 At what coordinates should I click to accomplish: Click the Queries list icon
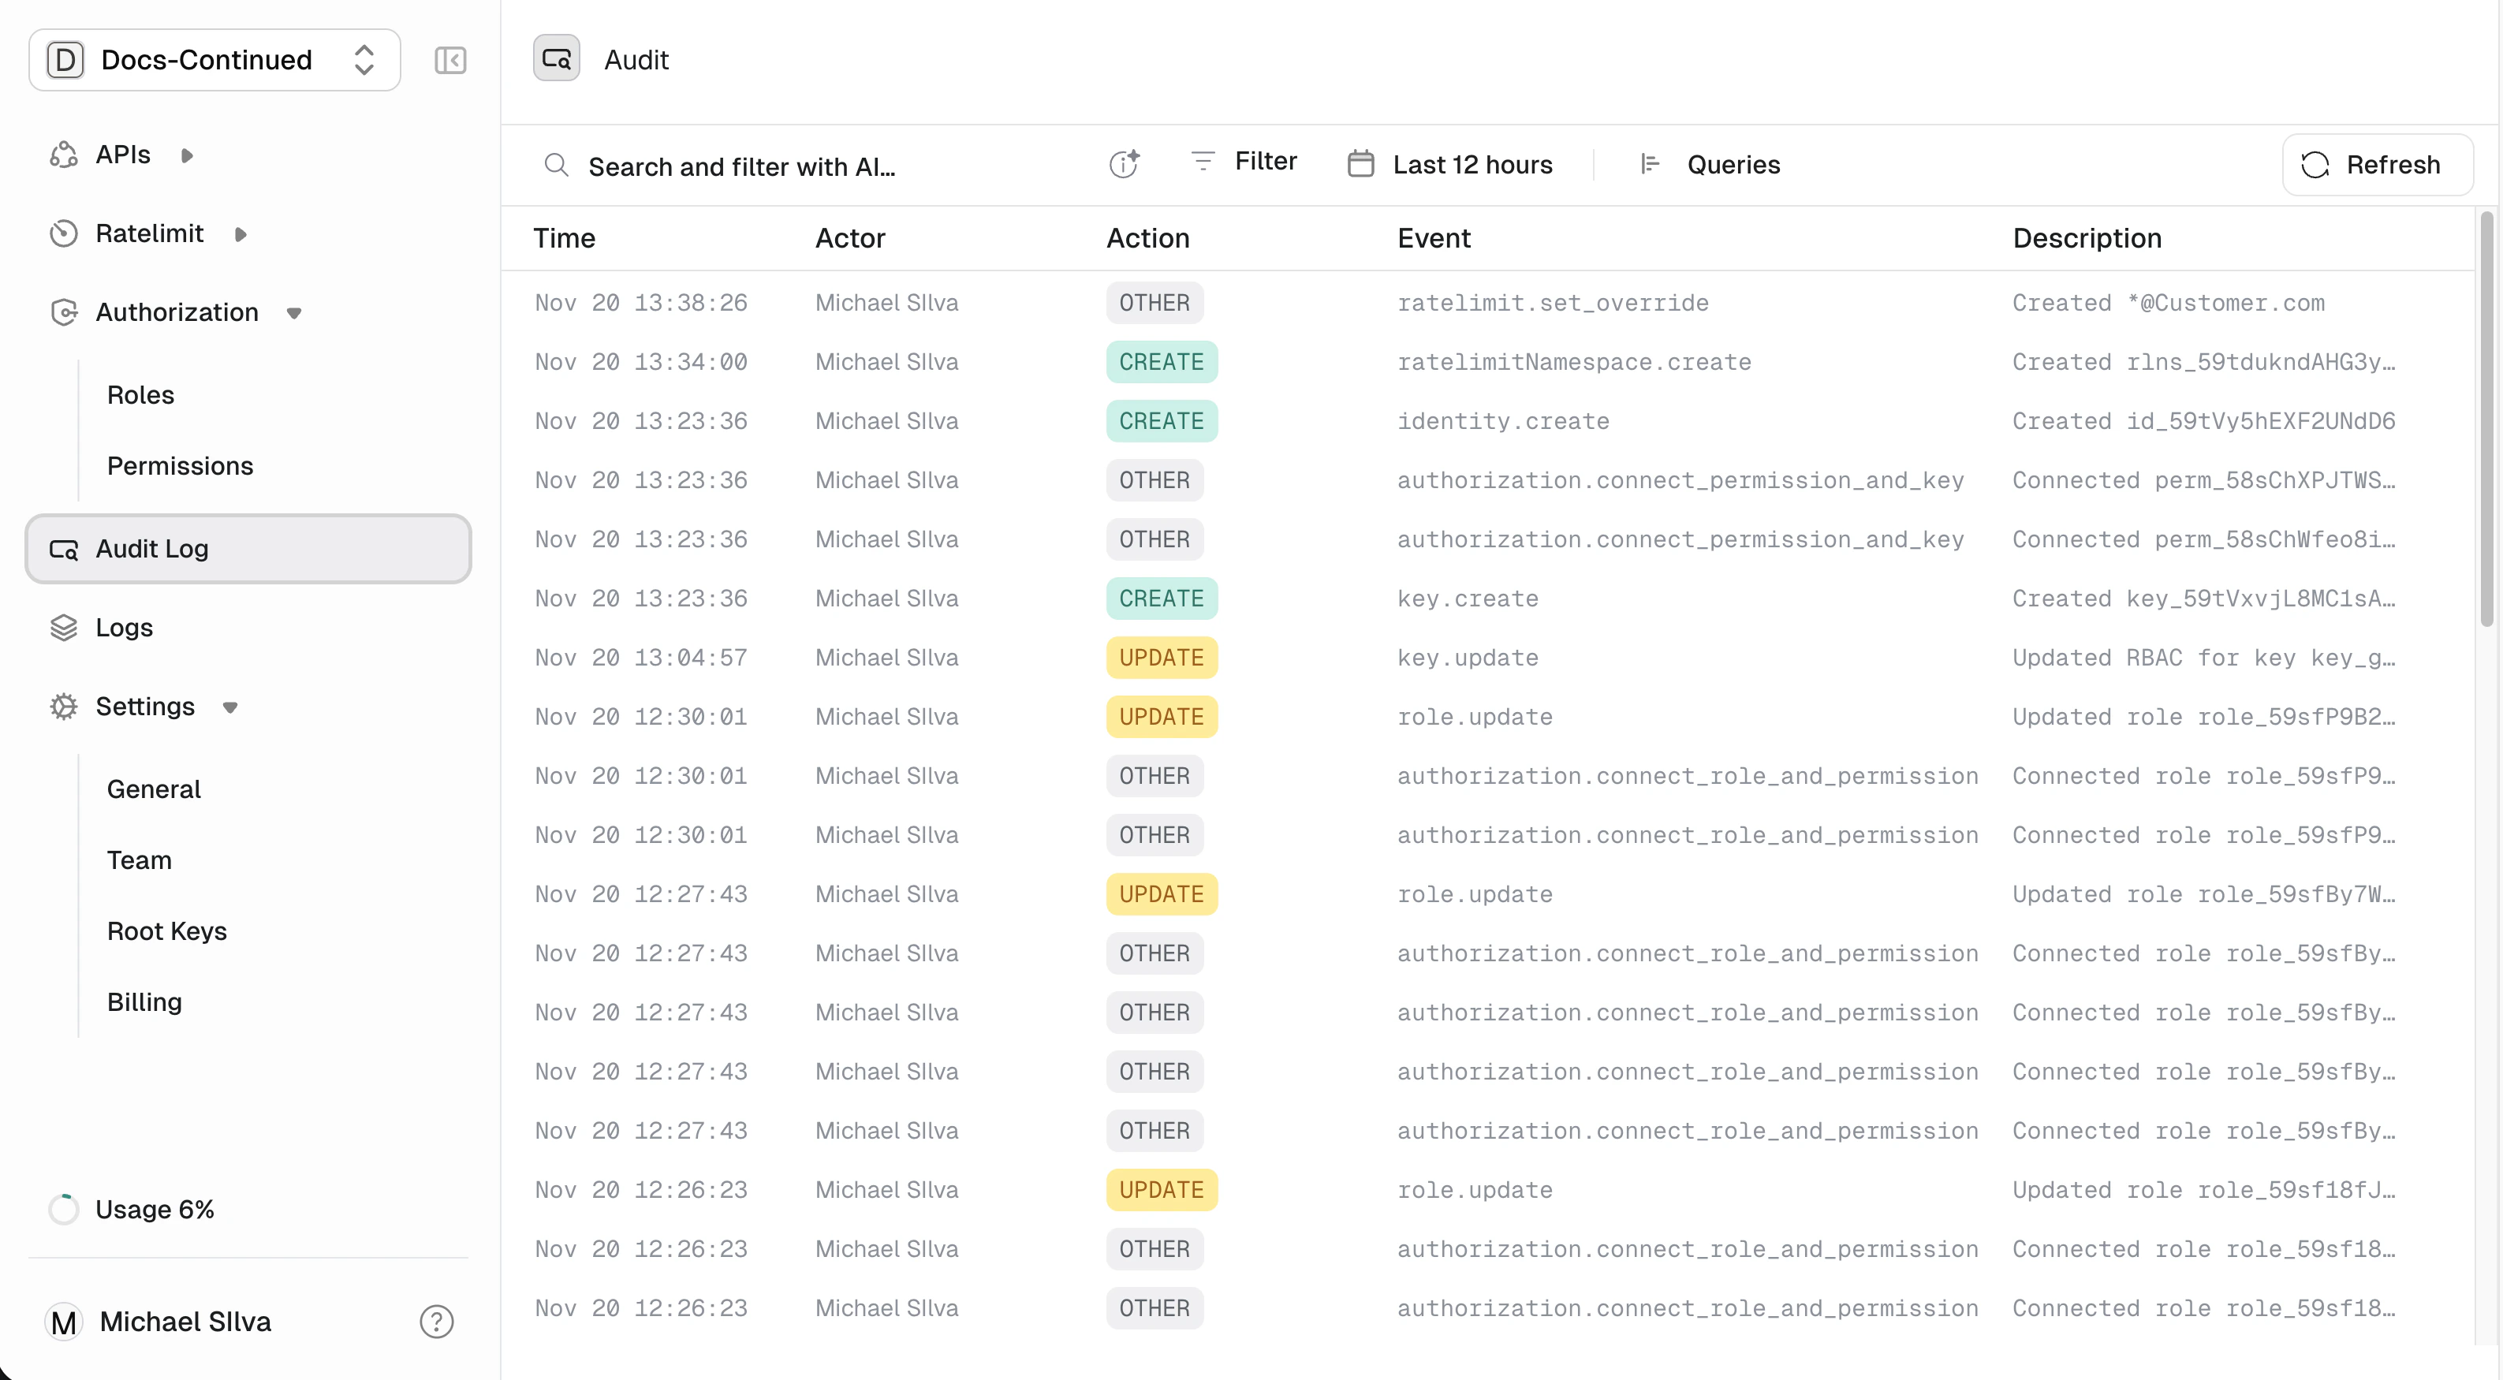[1650, 164]
